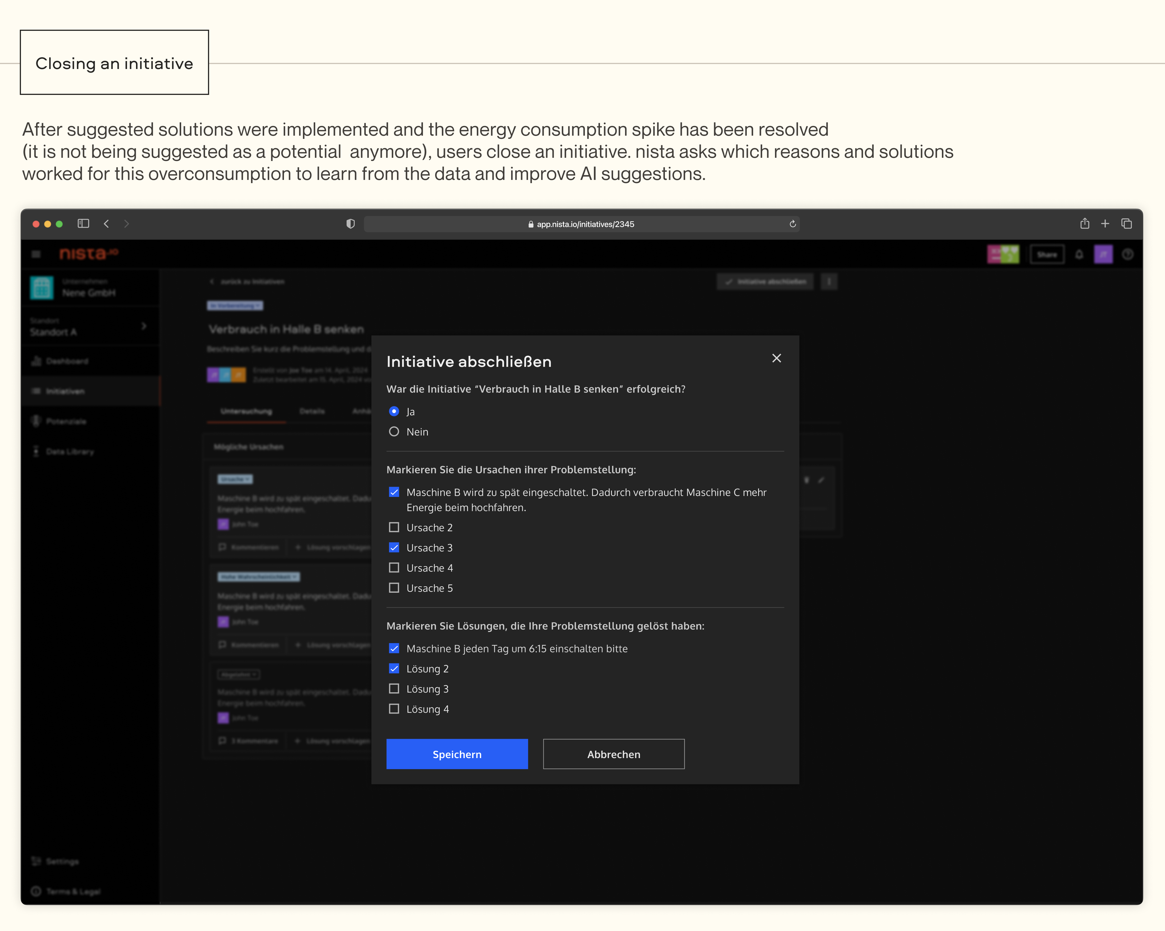Close the Initiative abschließen dialog
Viewport: 1165px width, 931px height.
[776, 358]
